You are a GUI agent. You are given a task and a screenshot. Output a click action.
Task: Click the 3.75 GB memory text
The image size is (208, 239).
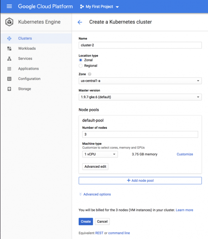144,154
